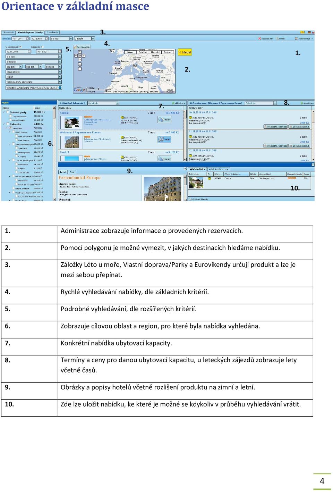The height and width of the screenshot is (492, 333).
Task: Select Odjezd od radio button
Action: coord(42,47)
